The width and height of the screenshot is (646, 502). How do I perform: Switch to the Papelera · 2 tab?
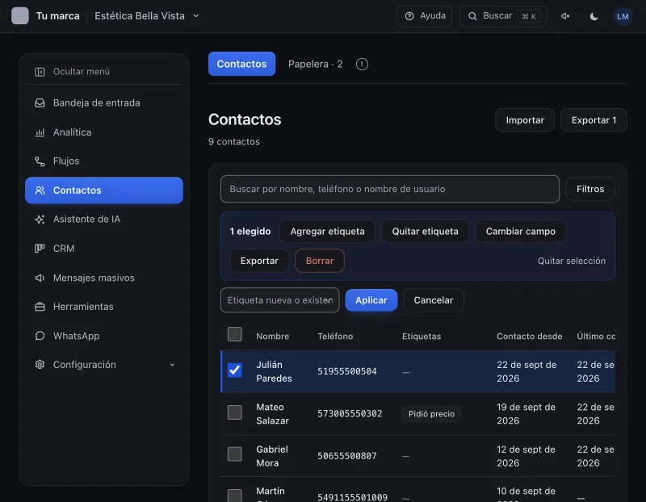tap(315, 65)
